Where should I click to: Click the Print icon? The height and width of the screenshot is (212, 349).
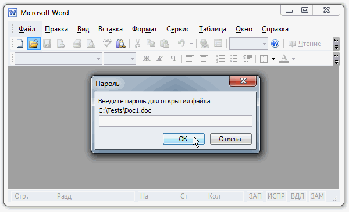(77, 44)
